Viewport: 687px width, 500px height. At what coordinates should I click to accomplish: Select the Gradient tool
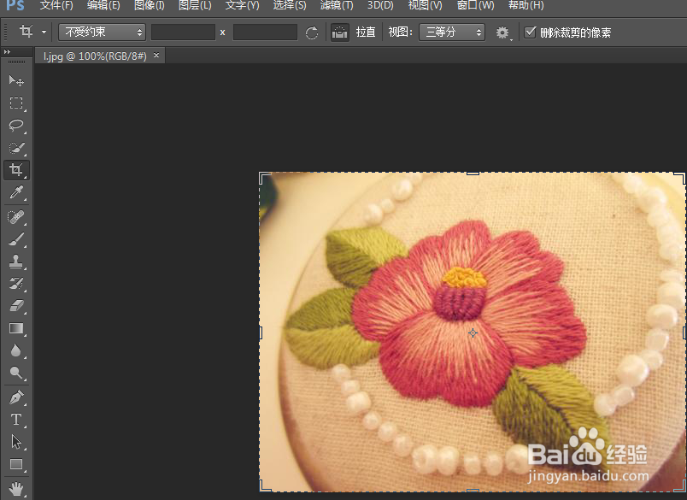(16, 328)
